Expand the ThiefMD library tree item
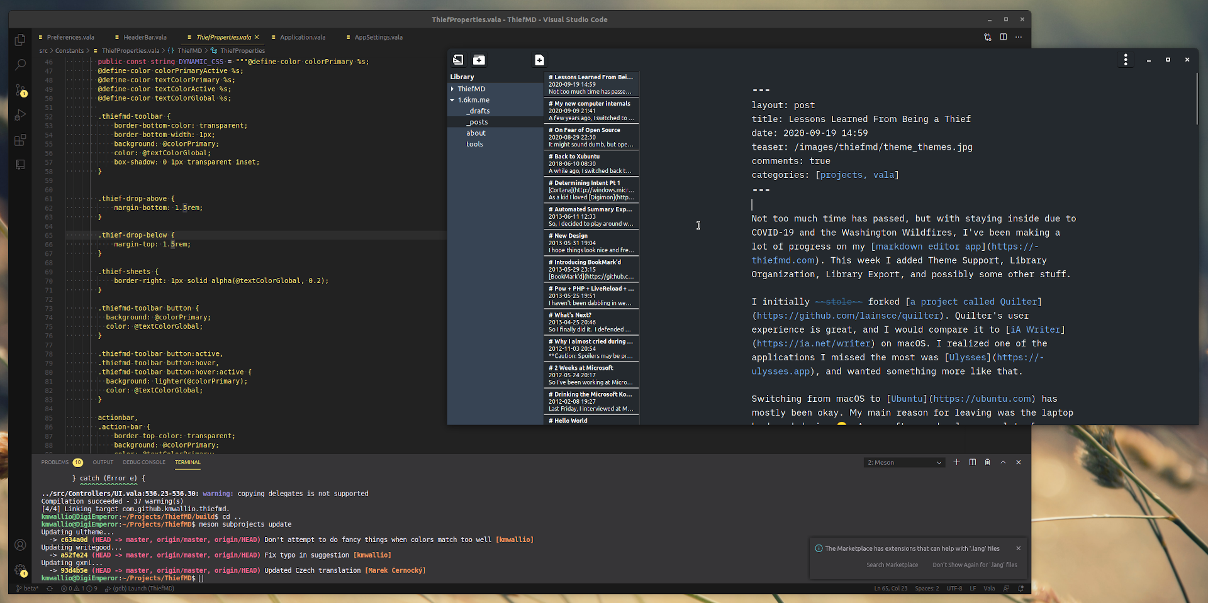Viewport: 1208px width, 603px height. (452, 89)
